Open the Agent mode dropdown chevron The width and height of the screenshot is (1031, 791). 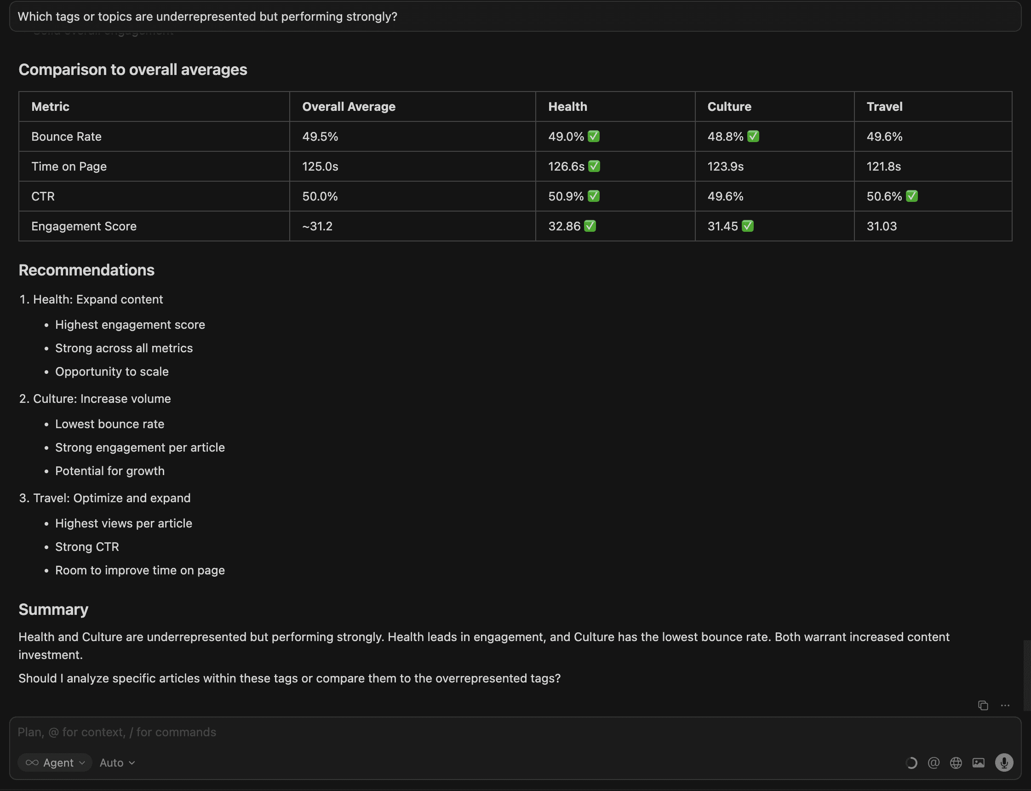[82, 763]
